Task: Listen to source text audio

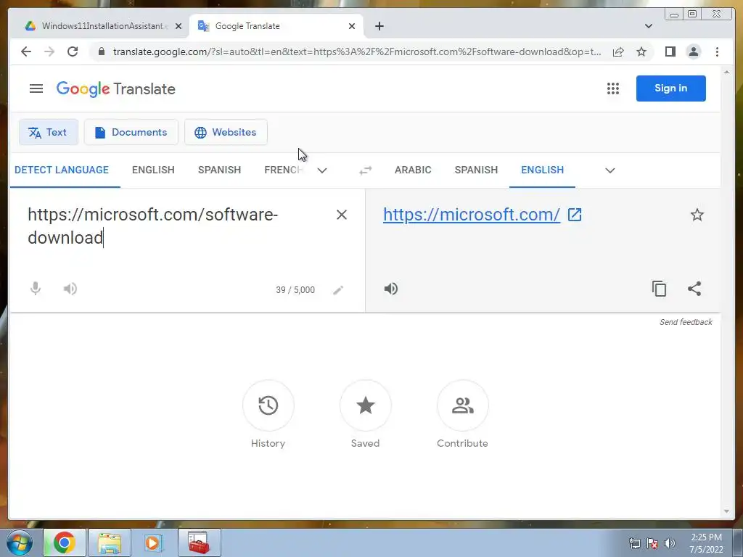Action: point(70,289)
